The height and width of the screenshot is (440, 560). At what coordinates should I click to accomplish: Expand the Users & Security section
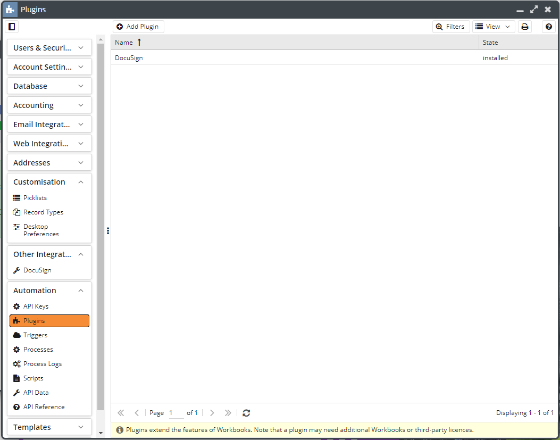[49, 48]
